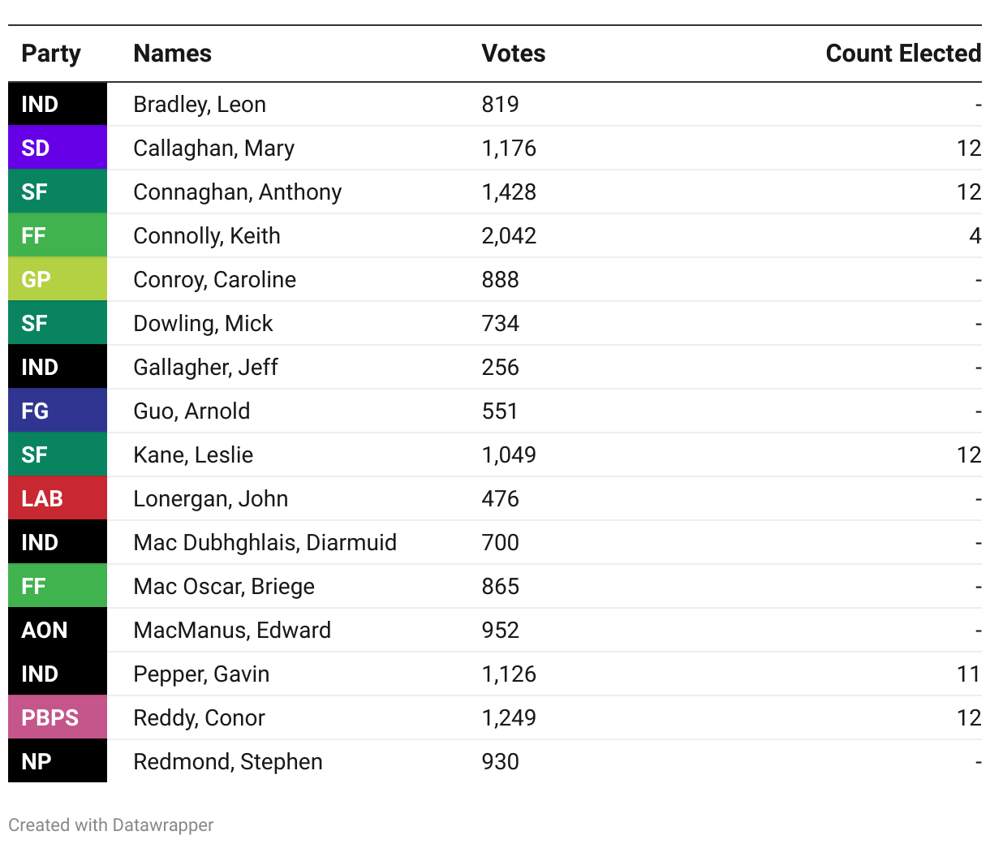The width and height of the screenshot is (990, 844).
Task: Click the yellow-green GP party badge
Action: coord(57,279)
